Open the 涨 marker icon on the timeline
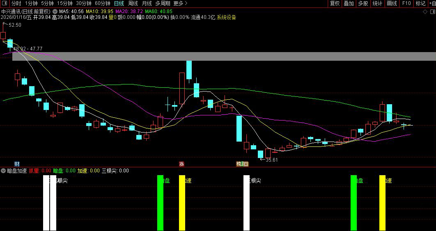436x231 pixels. click(x=181, y=164)
